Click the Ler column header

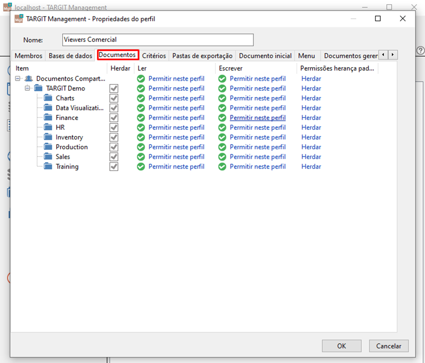pyautogui.click(x=175, y=68)
